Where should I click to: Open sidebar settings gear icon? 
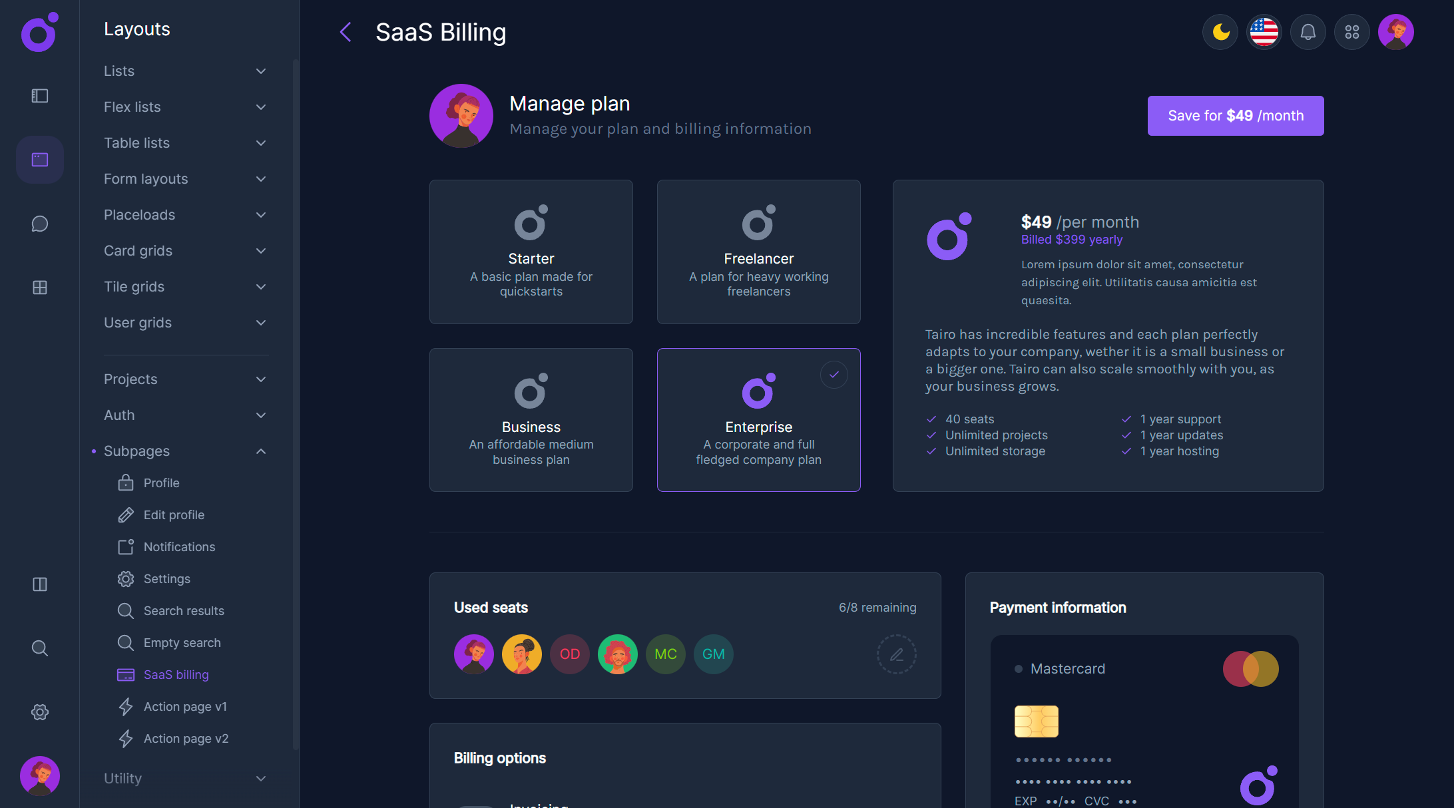[x=39, y=712]
